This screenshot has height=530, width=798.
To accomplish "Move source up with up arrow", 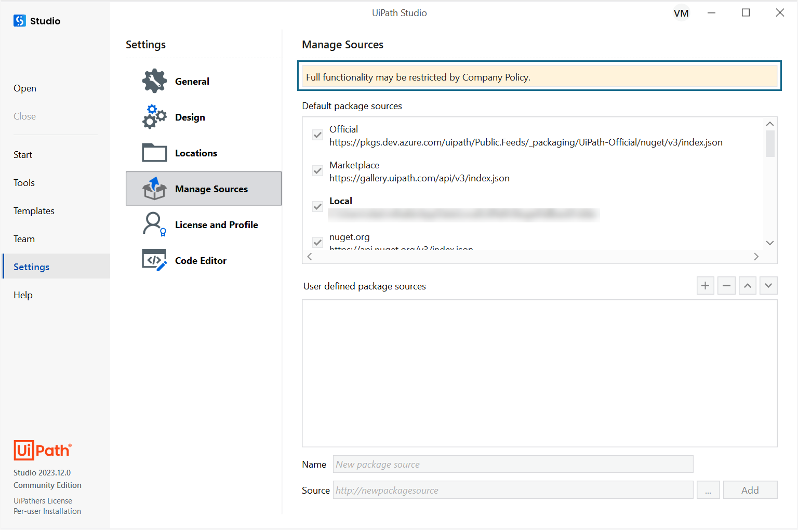I will [x=747, y=286].
